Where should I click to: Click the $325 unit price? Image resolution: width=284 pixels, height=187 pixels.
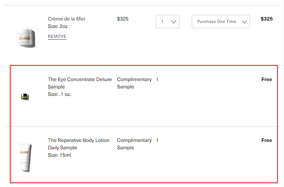coord(123,19)
